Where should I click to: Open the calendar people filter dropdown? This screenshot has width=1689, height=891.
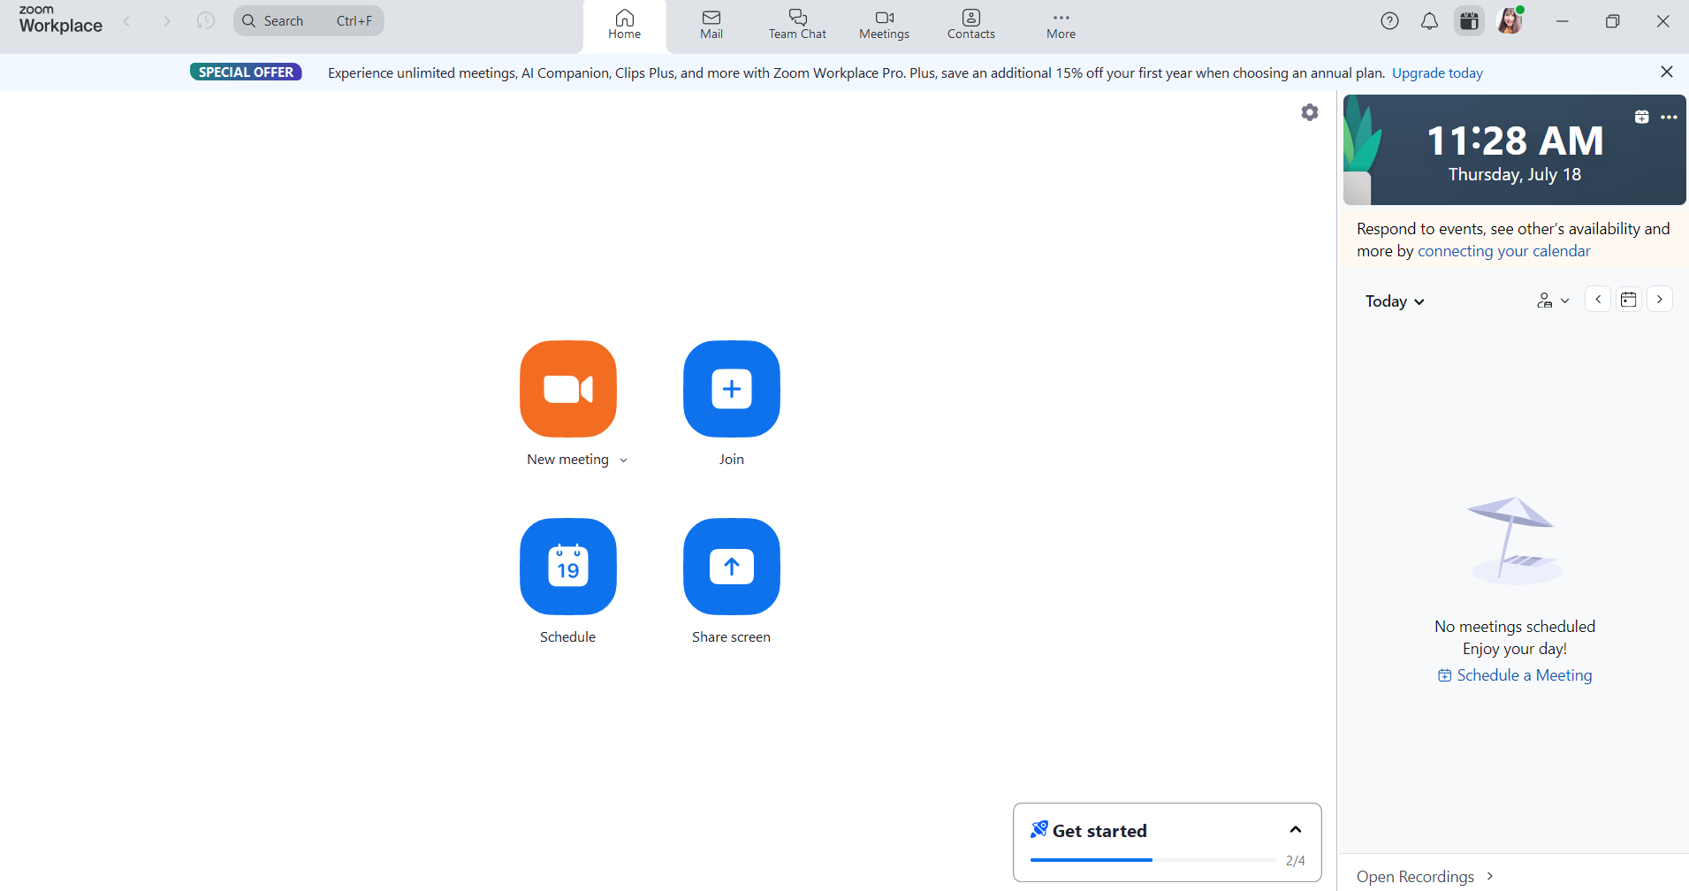pos(1553,301)
